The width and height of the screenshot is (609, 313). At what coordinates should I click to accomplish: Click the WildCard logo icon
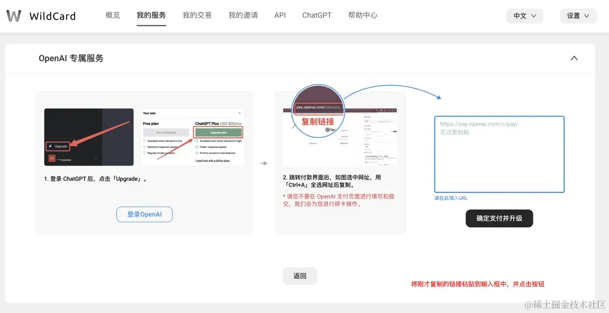coord(14,16)
